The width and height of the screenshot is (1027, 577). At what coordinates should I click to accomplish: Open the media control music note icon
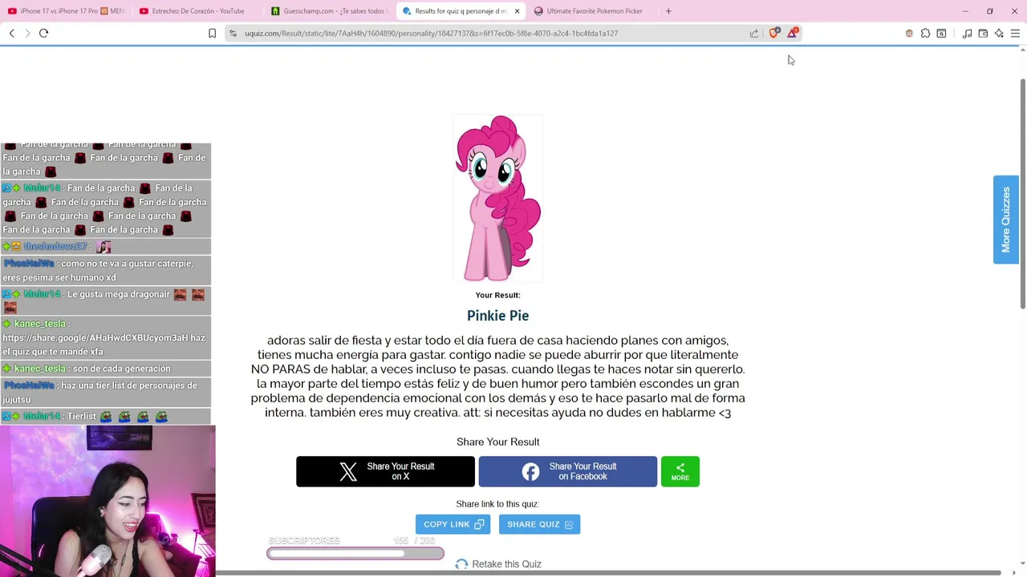(967, 33)
